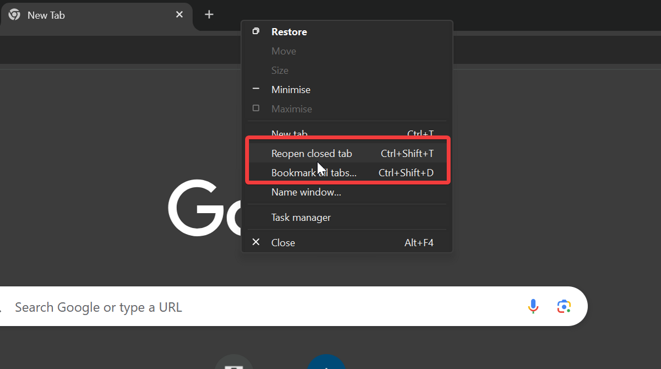
Task: Click Restore at the top of the menu
Action: pos(289,31)
